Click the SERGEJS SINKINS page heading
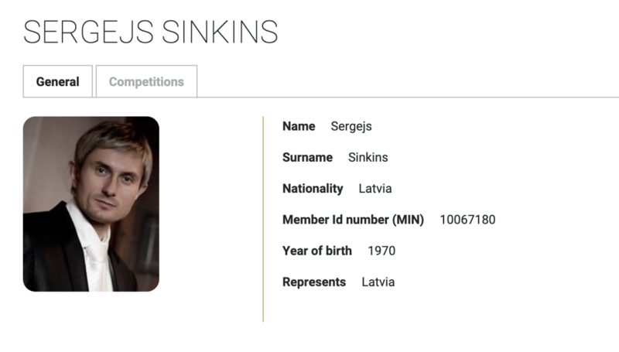 (x=151, y=32)
